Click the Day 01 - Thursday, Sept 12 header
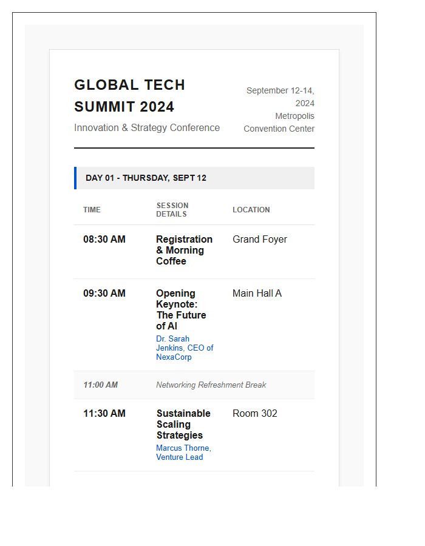 pyautogui.click(x=194, y=178)
